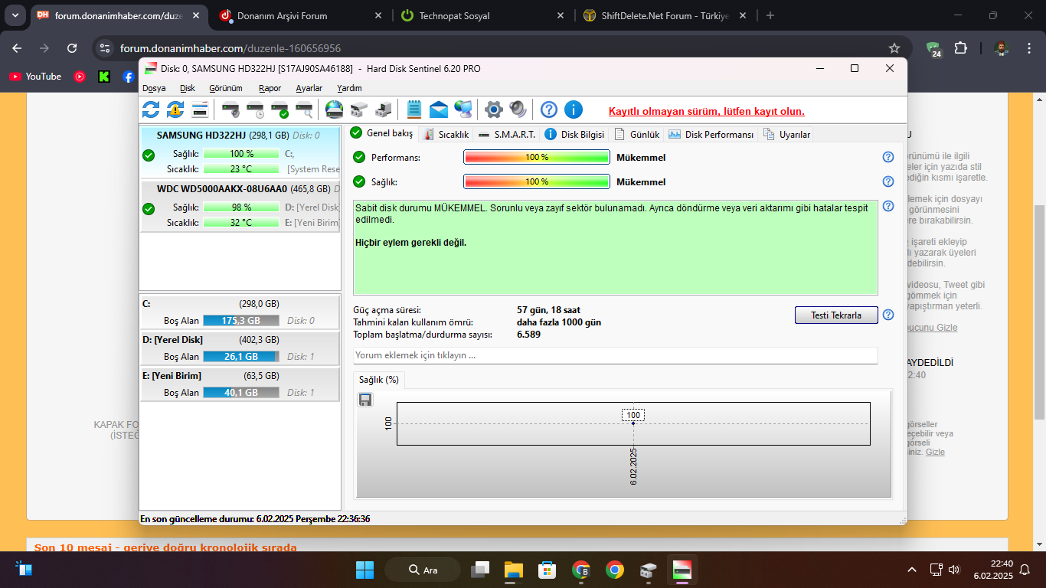Open the Ayarlar menu

309,88
